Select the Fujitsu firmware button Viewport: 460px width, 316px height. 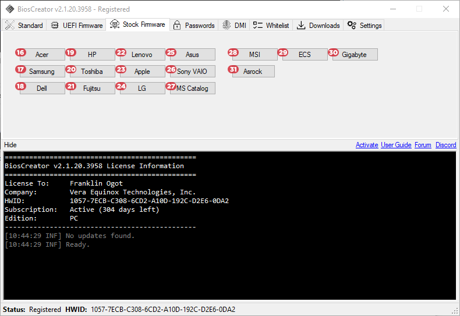93,88
